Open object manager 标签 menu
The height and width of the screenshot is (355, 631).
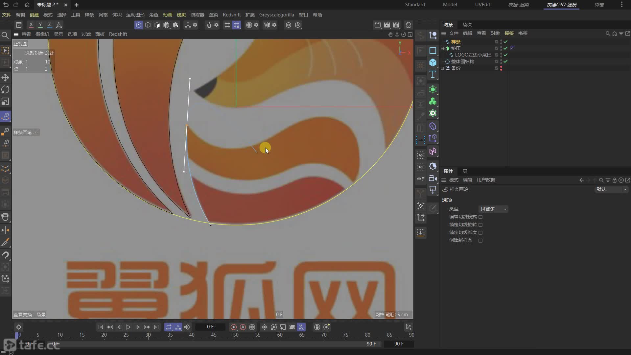pyautogui.click(x=509, y=33)
